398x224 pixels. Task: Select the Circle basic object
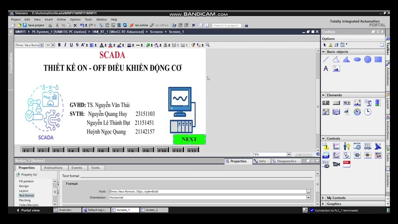pyautogui.click(x=368, y=59)
